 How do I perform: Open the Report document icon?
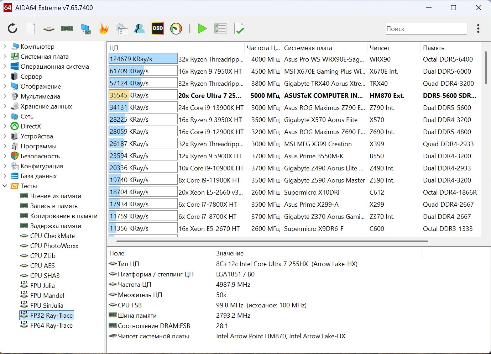tap(31, 28)
